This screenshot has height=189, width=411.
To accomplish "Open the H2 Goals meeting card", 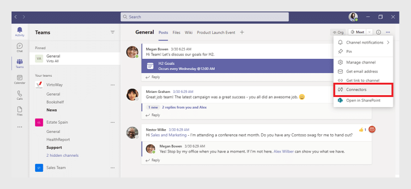I will tap(237, 66).
